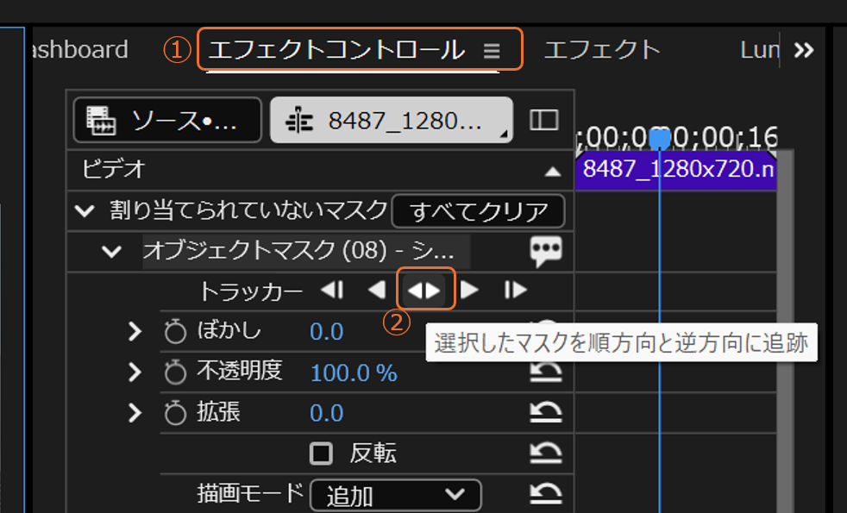This screenshot has height=513, width=847.
Task: Click the 不透明度 value 100.0 %
Action: click(x=354, y=373)
